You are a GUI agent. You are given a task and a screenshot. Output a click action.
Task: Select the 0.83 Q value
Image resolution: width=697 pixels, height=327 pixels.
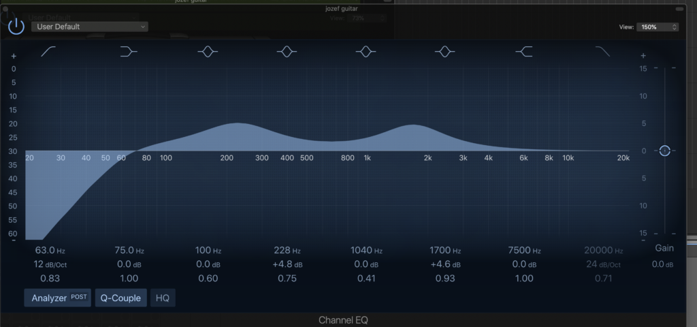pyautogui.click(x=50, y=279)
